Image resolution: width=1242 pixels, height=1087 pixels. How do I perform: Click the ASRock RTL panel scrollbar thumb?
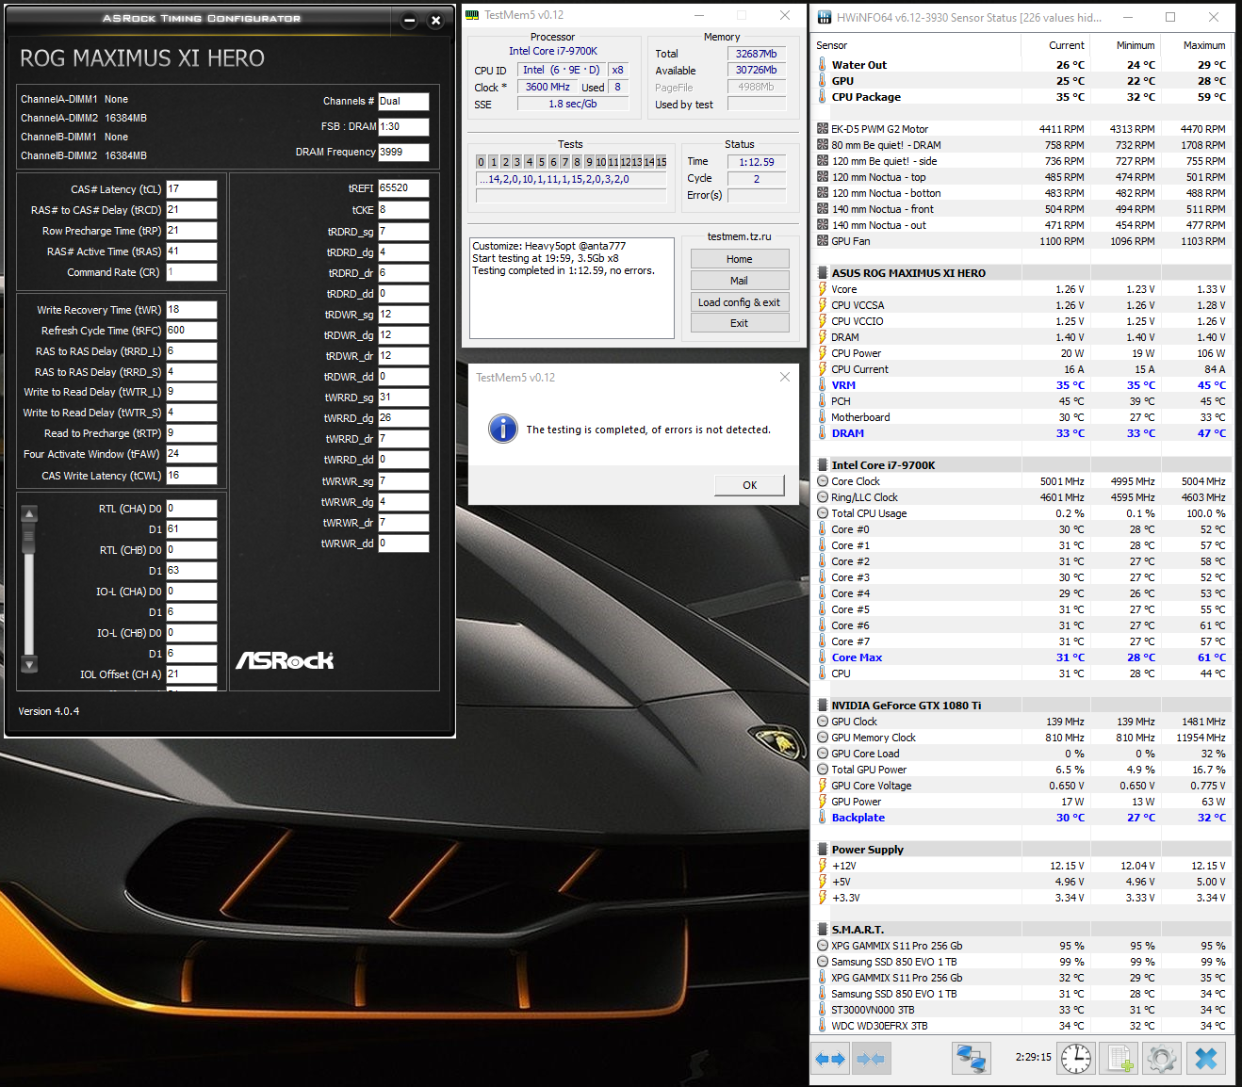point(29,539)
